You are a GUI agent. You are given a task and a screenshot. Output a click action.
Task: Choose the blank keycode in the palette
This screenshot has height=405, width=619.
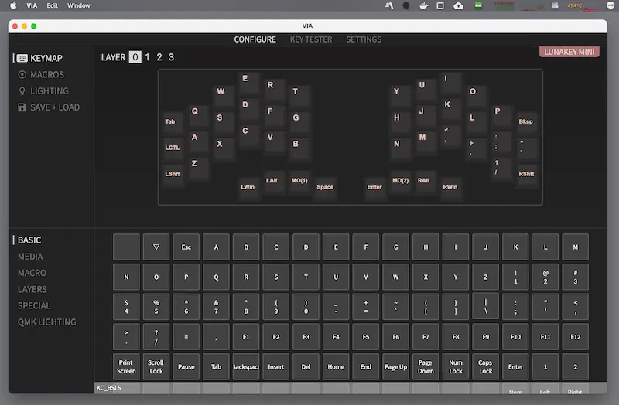tap(126, 247)
